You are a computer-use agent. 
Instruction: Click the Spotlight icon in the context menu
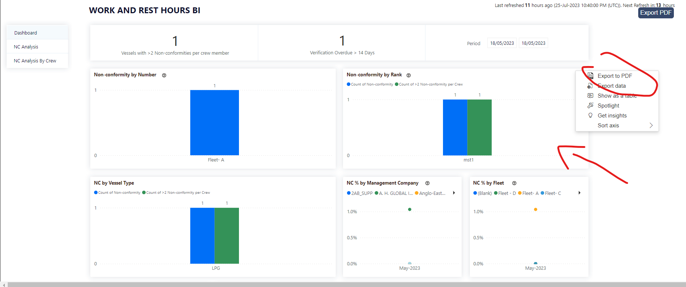[x=590, y=105]
